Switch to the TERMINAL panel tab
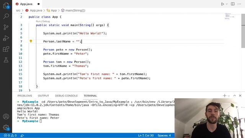This screenshot has height=138, width=245. tap(90, 95)
